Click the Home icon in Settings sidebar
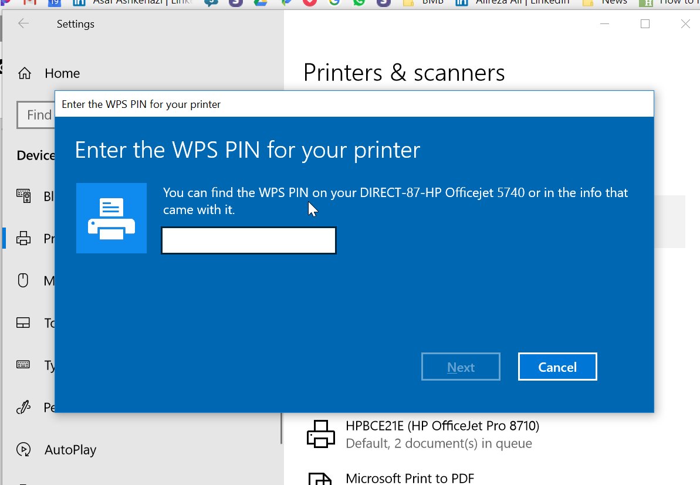 [x=25, y=73]
